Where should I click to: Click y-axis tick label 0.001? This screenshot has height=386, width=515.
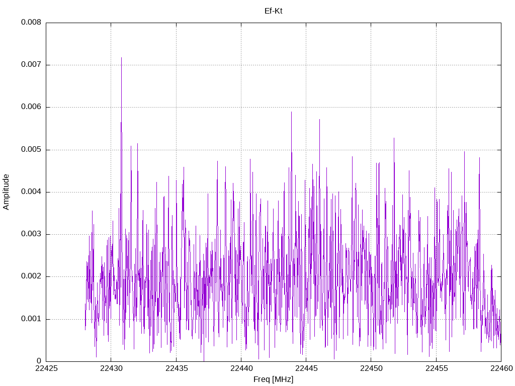(x=31, y=319)
